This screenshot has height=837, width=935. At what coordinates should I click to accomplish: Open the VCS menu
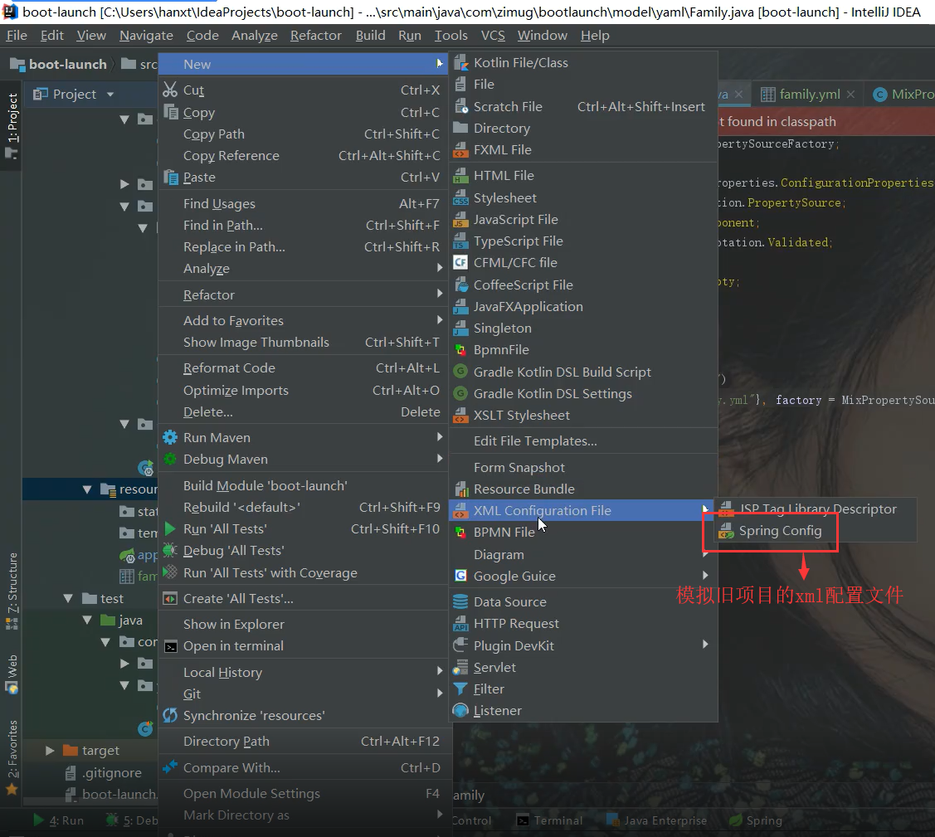(x=493, y=36)
